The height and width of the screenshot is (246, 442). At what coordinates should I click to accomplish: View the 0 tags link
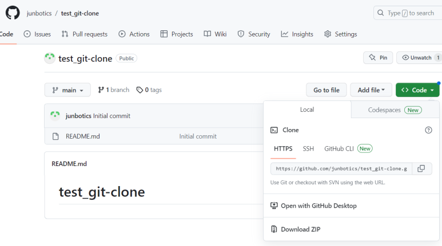click(x=149, y=90)
